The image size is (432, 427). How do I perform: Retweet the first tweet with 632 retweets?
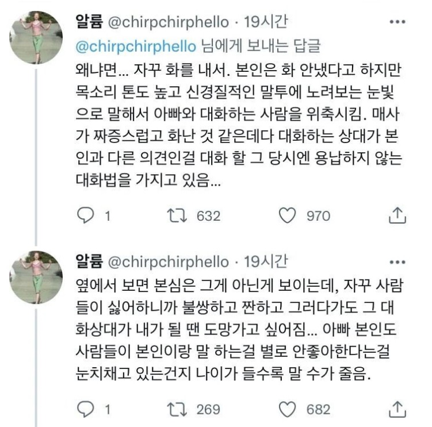tap(177, 216)
